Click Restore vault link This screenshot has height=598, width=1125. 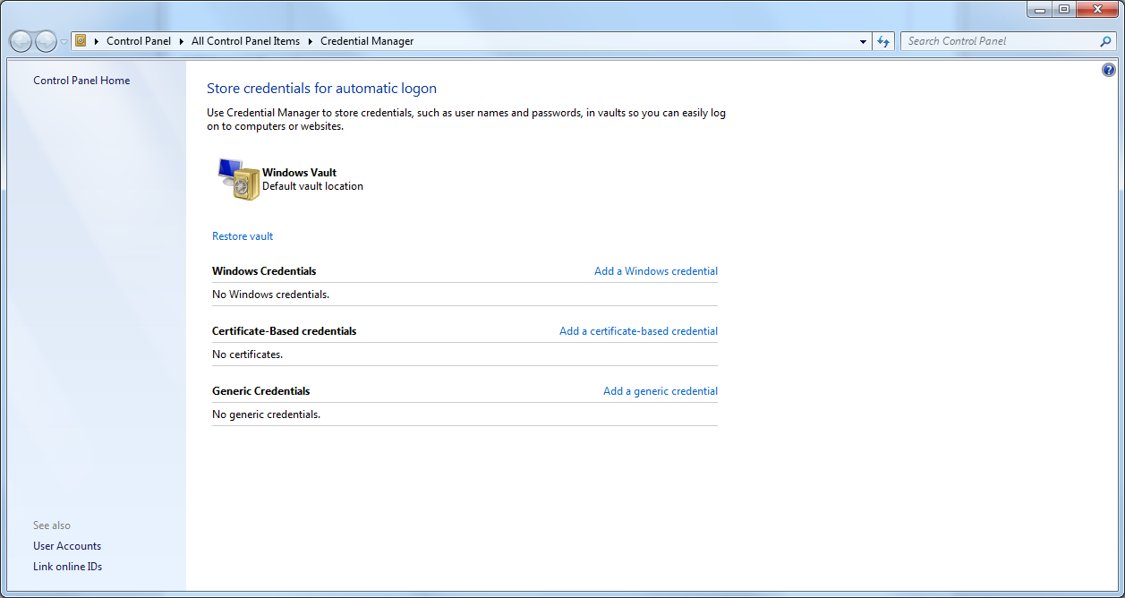[243, 236]
